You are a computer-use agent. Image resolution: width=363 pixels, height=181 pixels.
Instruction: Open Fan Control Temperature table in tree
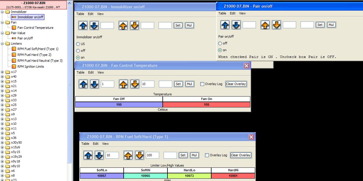[x=35, y=28]
